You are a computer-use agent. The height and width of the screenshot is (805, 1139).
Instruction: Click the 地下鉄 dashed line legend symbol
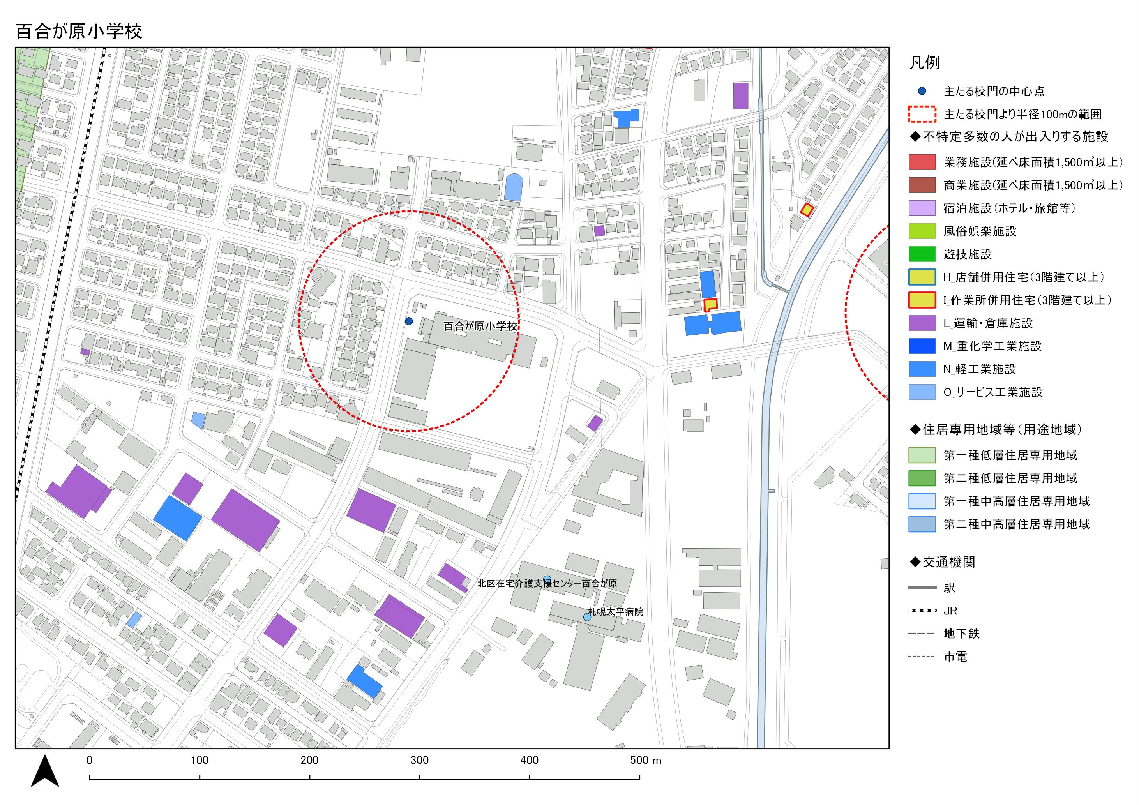click(x=922, y=634)
